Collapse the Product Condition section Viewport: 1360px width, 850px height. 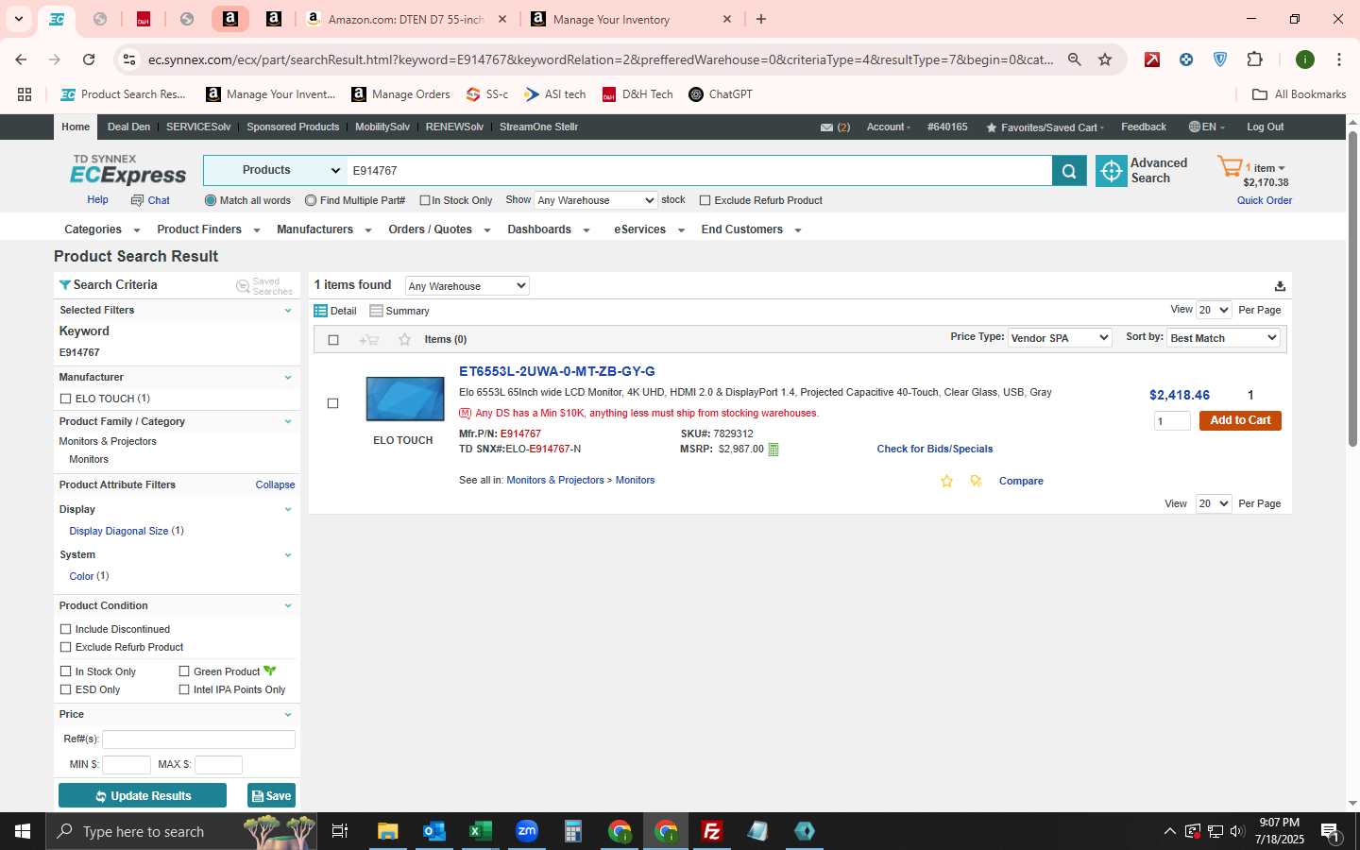coord(288,606)
